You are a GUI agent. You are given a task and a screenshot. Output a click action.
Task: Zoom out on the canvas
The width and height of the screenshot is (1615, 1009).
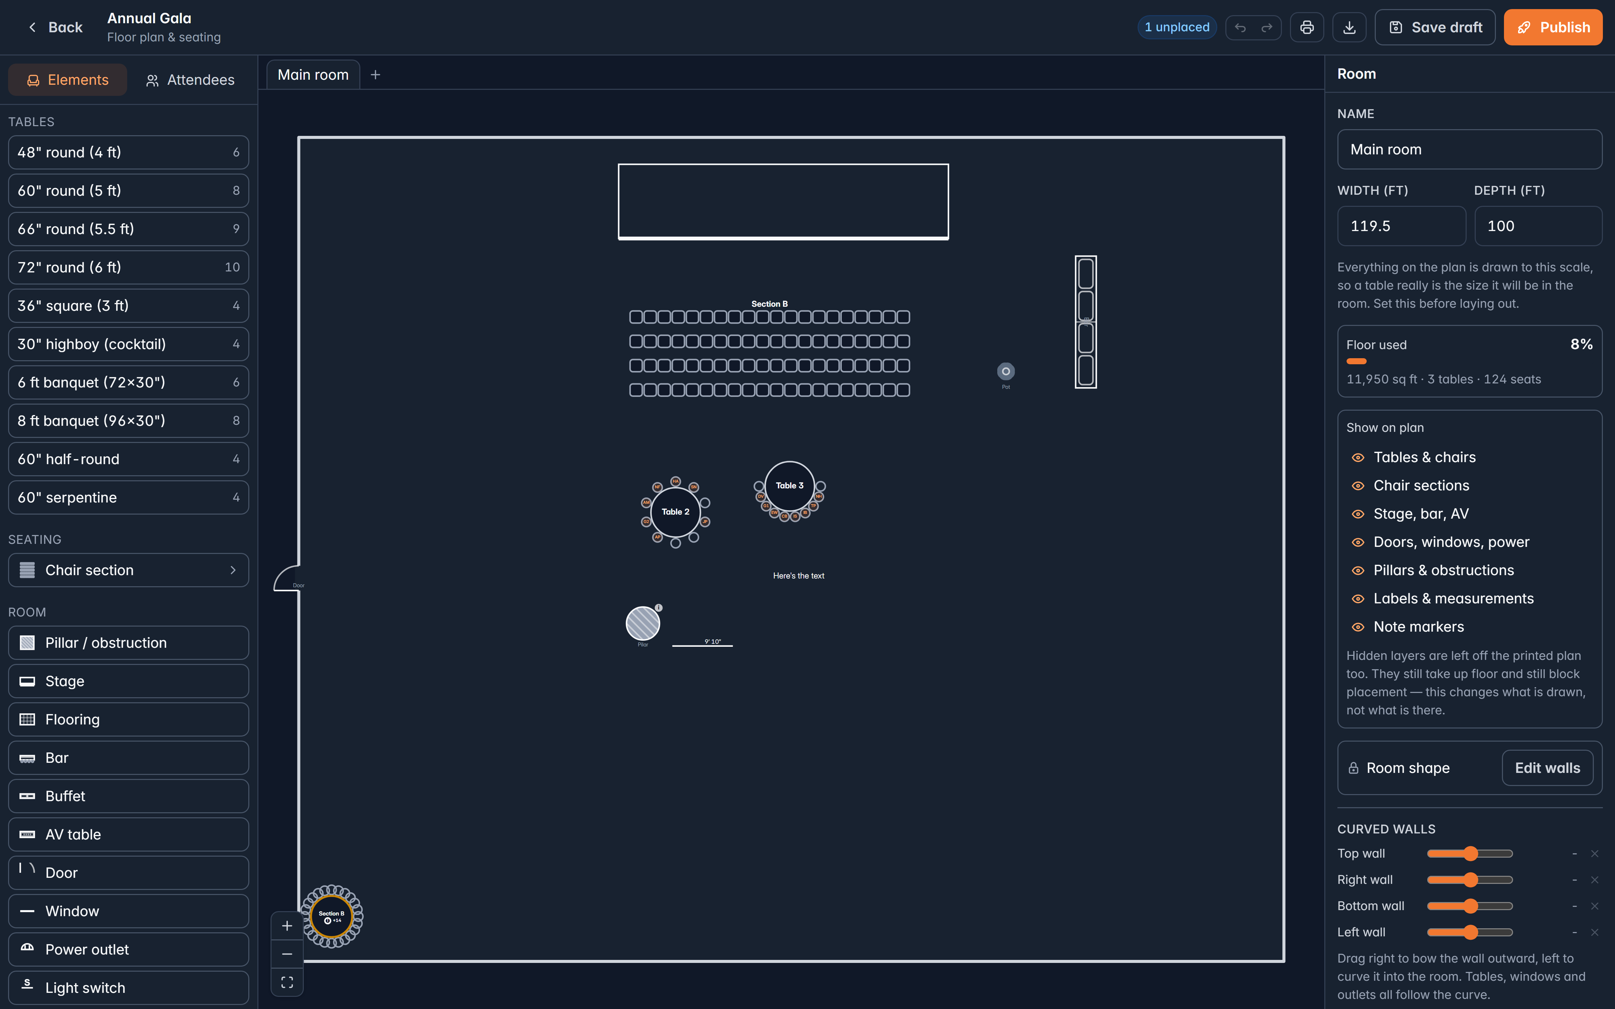287,954
